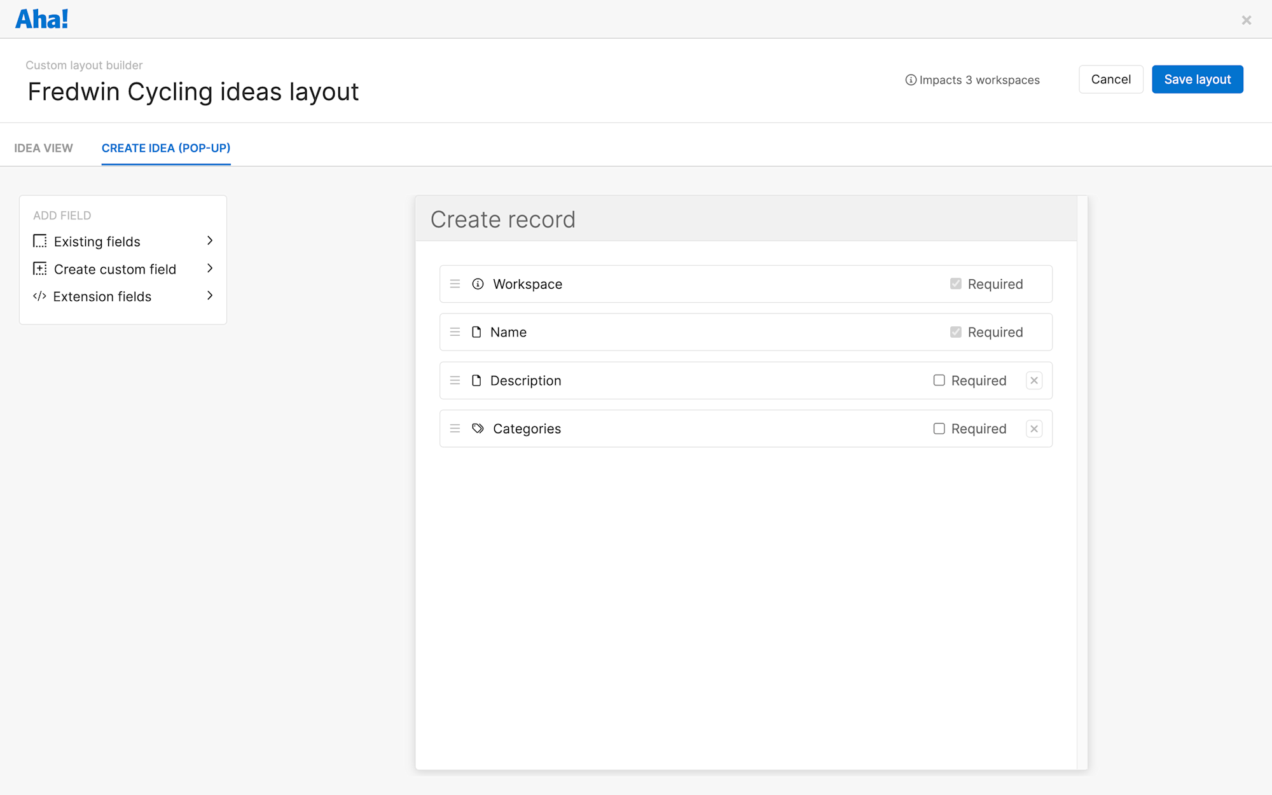The height and width of the screenshot is (795, 1272).
Task: Mark the Description field as Required
Action: pos(939,380)
